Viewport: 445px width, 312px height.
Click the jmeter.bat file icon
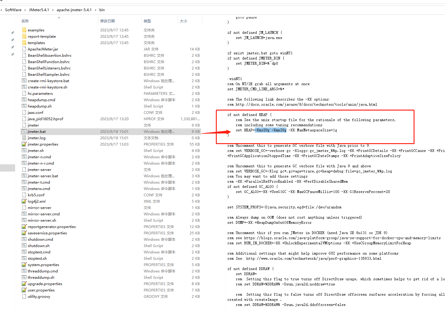click(x=24, y=131)
